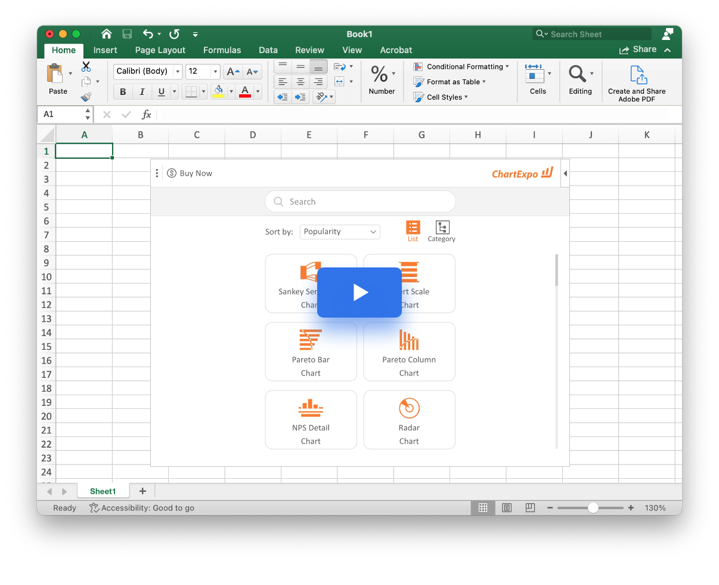Click the Cells icon in ribbon

click(x=534, y=73)
